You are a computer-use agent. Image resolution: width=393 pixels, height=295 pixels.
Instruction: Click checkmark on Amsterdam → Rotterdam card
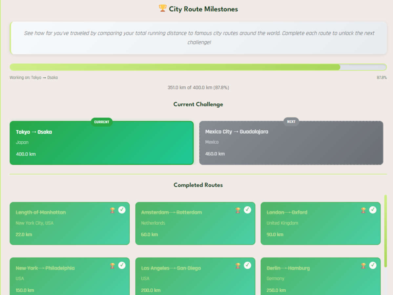coord(247,210)
